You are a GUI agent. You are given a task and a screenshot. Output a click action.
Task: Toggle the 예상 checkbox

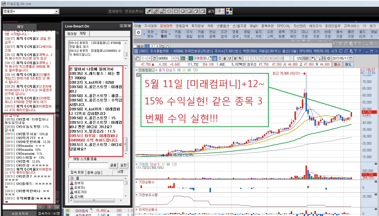click(x=135, y=47)
